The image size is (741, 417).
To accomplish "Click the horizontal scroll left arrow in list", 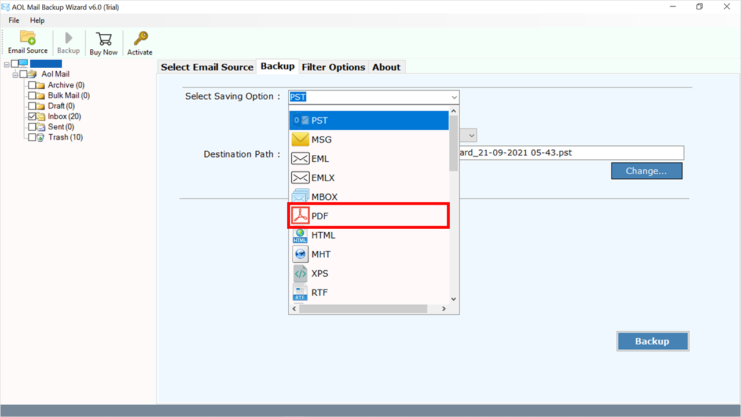I will click(294, 309).
